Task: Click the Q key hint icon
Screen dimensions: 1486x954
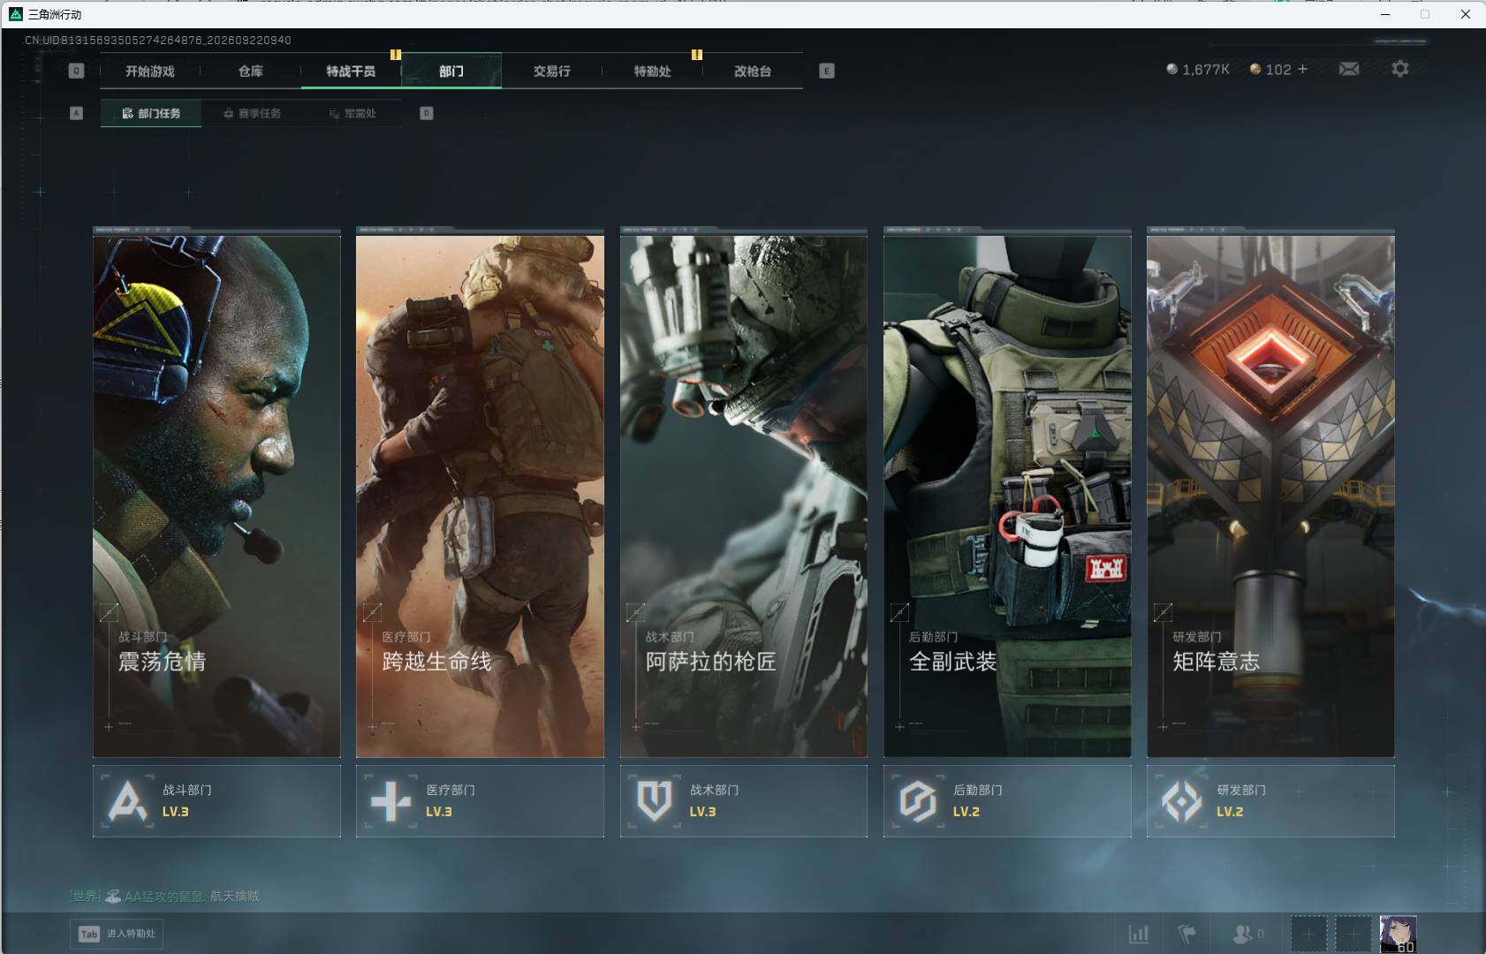Action: coord(76,71)
